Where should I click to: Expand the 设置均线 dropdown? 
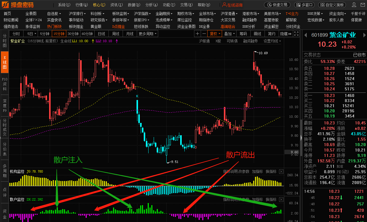pos(272,41)
